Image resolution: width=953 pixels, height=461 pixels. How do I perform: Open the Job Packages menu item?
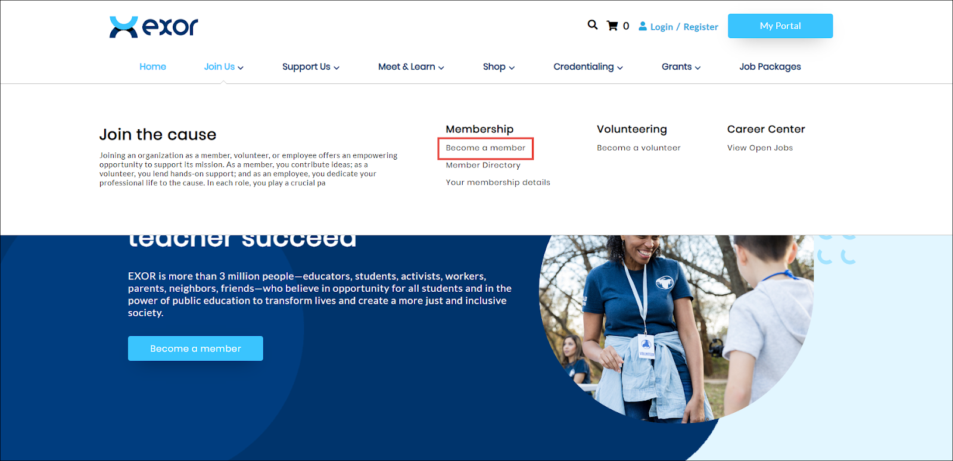tap(770, 67)
